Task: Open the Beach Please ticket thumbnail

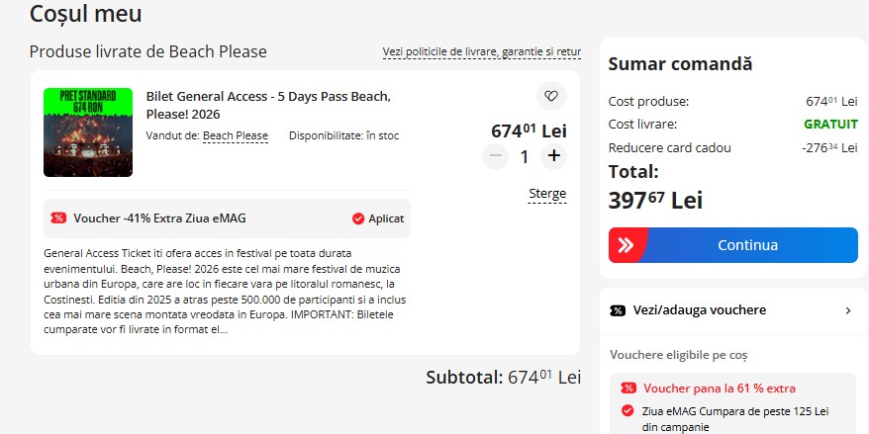Action: (x=88, y=132)
